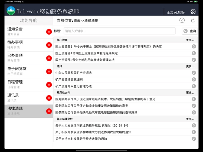Select 通知公告 in the navigation
The image size is (203, 152).
[29, 32]
